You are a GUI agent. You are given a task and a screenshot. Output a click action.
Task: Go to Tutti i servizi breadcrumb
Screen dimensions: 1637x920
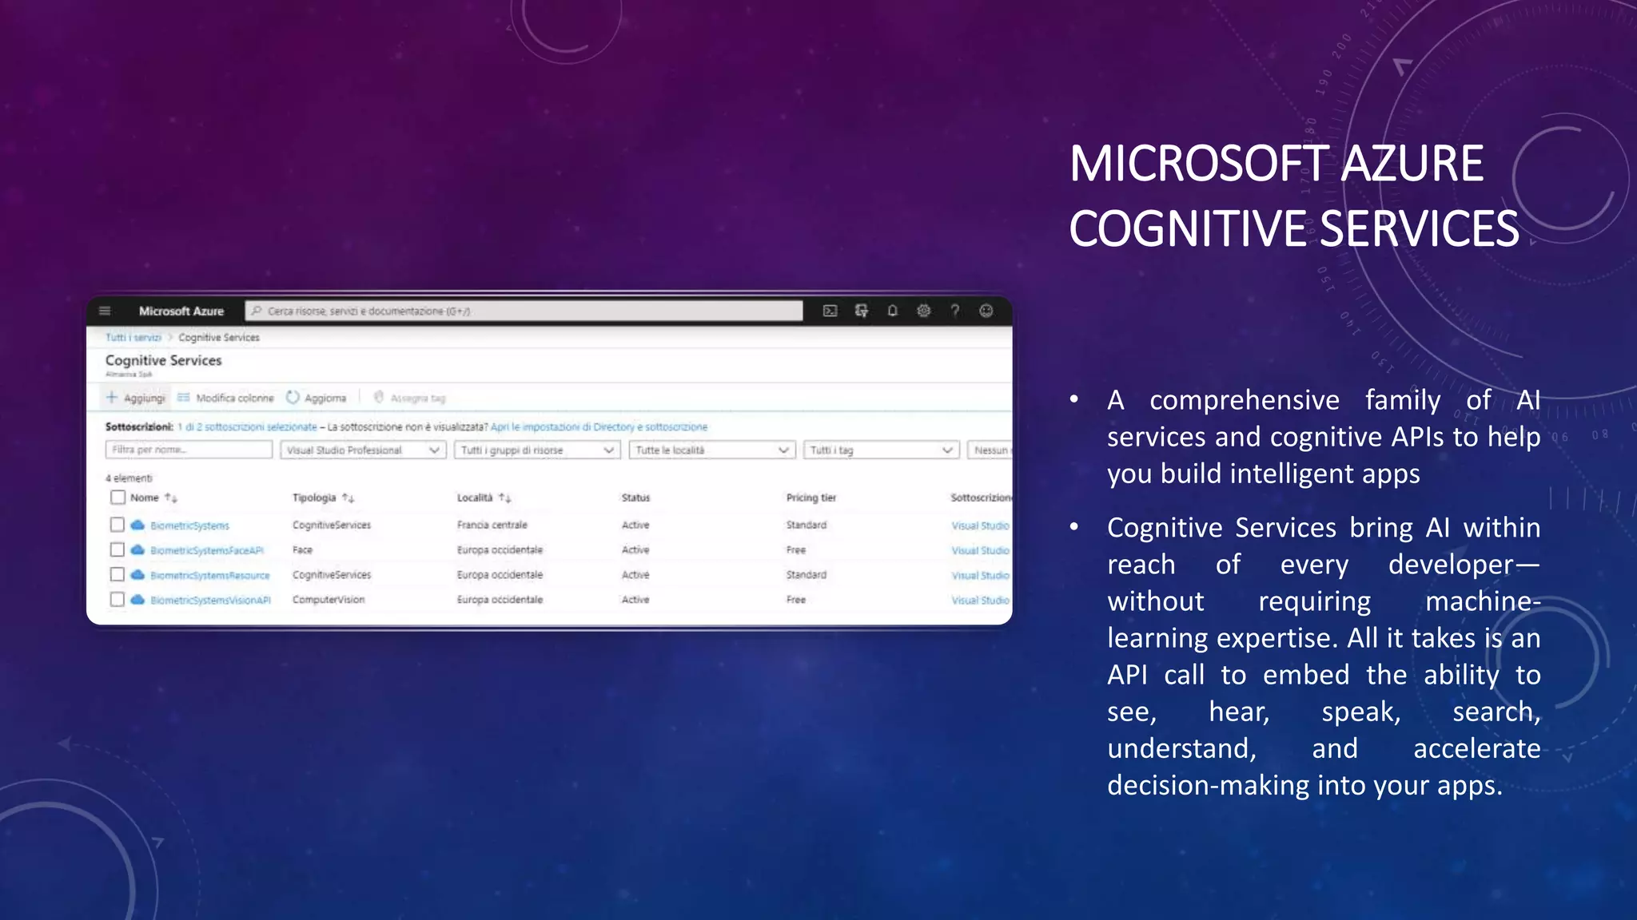click(133, 337)
